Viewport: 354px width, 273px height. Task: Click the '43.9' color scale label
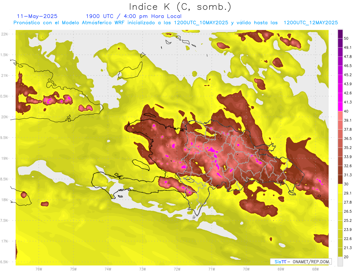point(348,84)
